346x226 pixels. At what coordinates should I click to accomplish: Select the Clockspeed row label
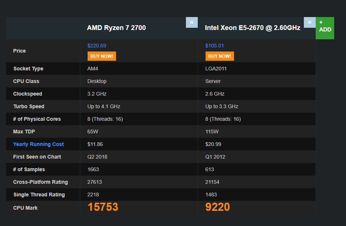pos(28,94)
